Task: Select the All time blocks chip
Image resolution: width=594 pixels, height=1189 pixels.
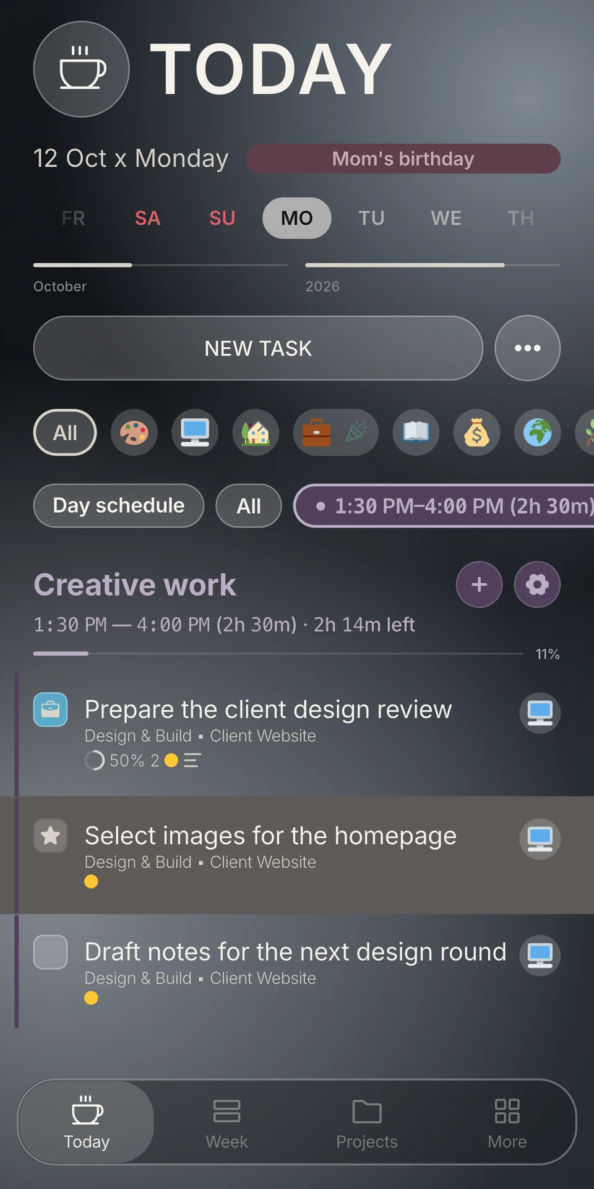Action: [249, 505]
